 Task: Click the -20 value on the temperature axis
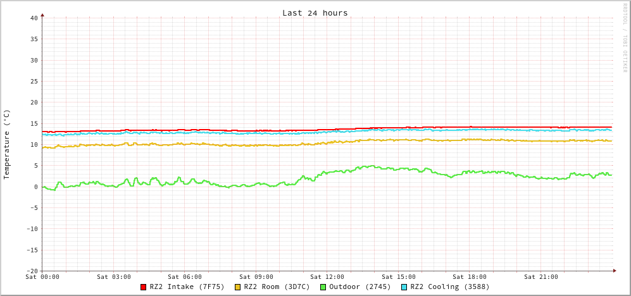[32, 271]
